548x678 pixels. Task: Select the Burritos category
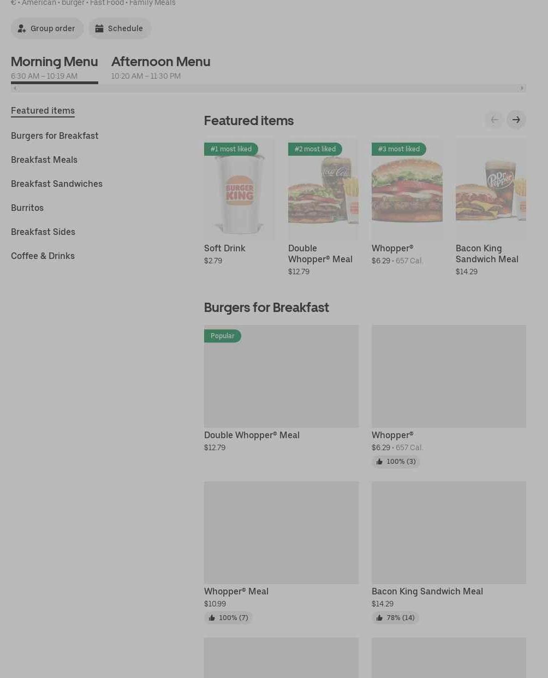pos(27,208)
